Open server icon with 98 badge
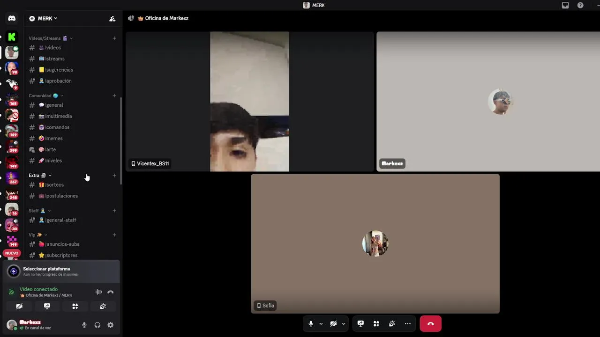Viewport: 600px width, 337px height. (x=12, y=68)
